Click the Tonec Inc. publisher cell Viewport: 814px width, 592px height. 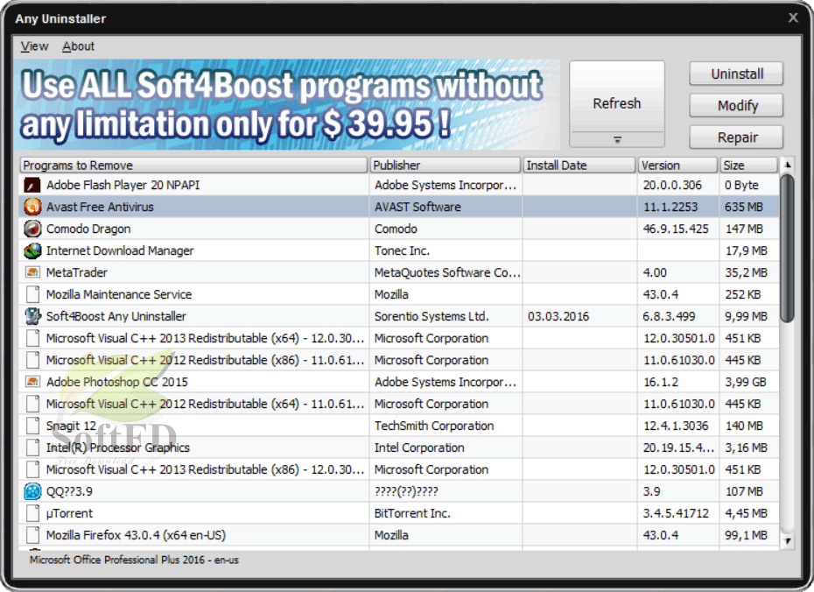pyautogui.click(x=446, y=250)
